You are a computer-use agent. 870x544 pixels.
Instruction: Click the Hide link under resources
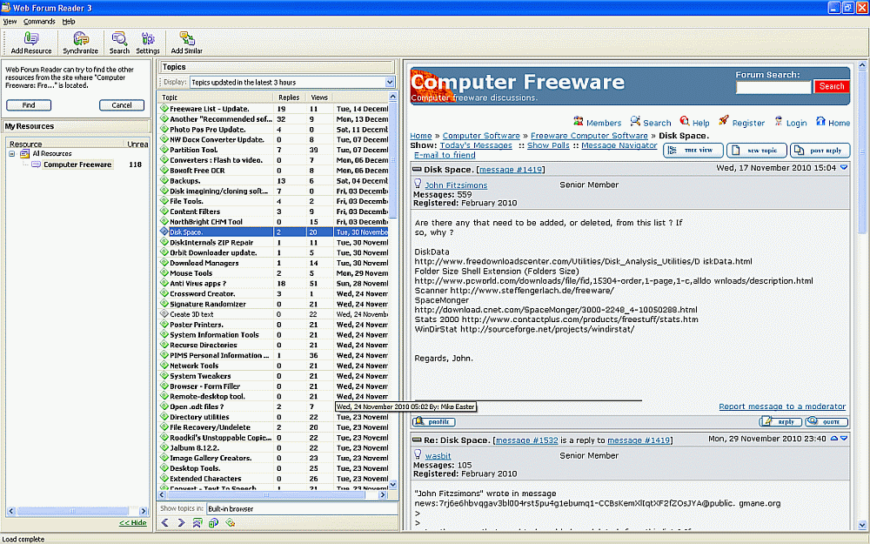coord(133,523)
